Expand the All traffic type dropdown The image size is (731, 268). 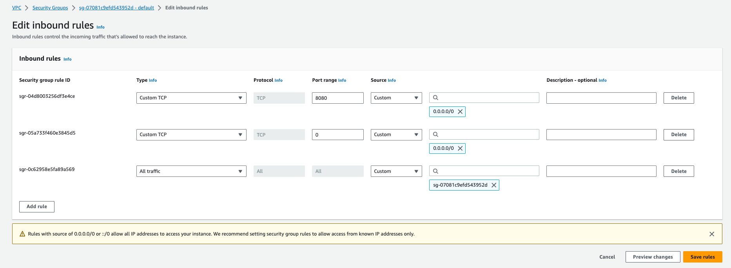tap(191, 171)
